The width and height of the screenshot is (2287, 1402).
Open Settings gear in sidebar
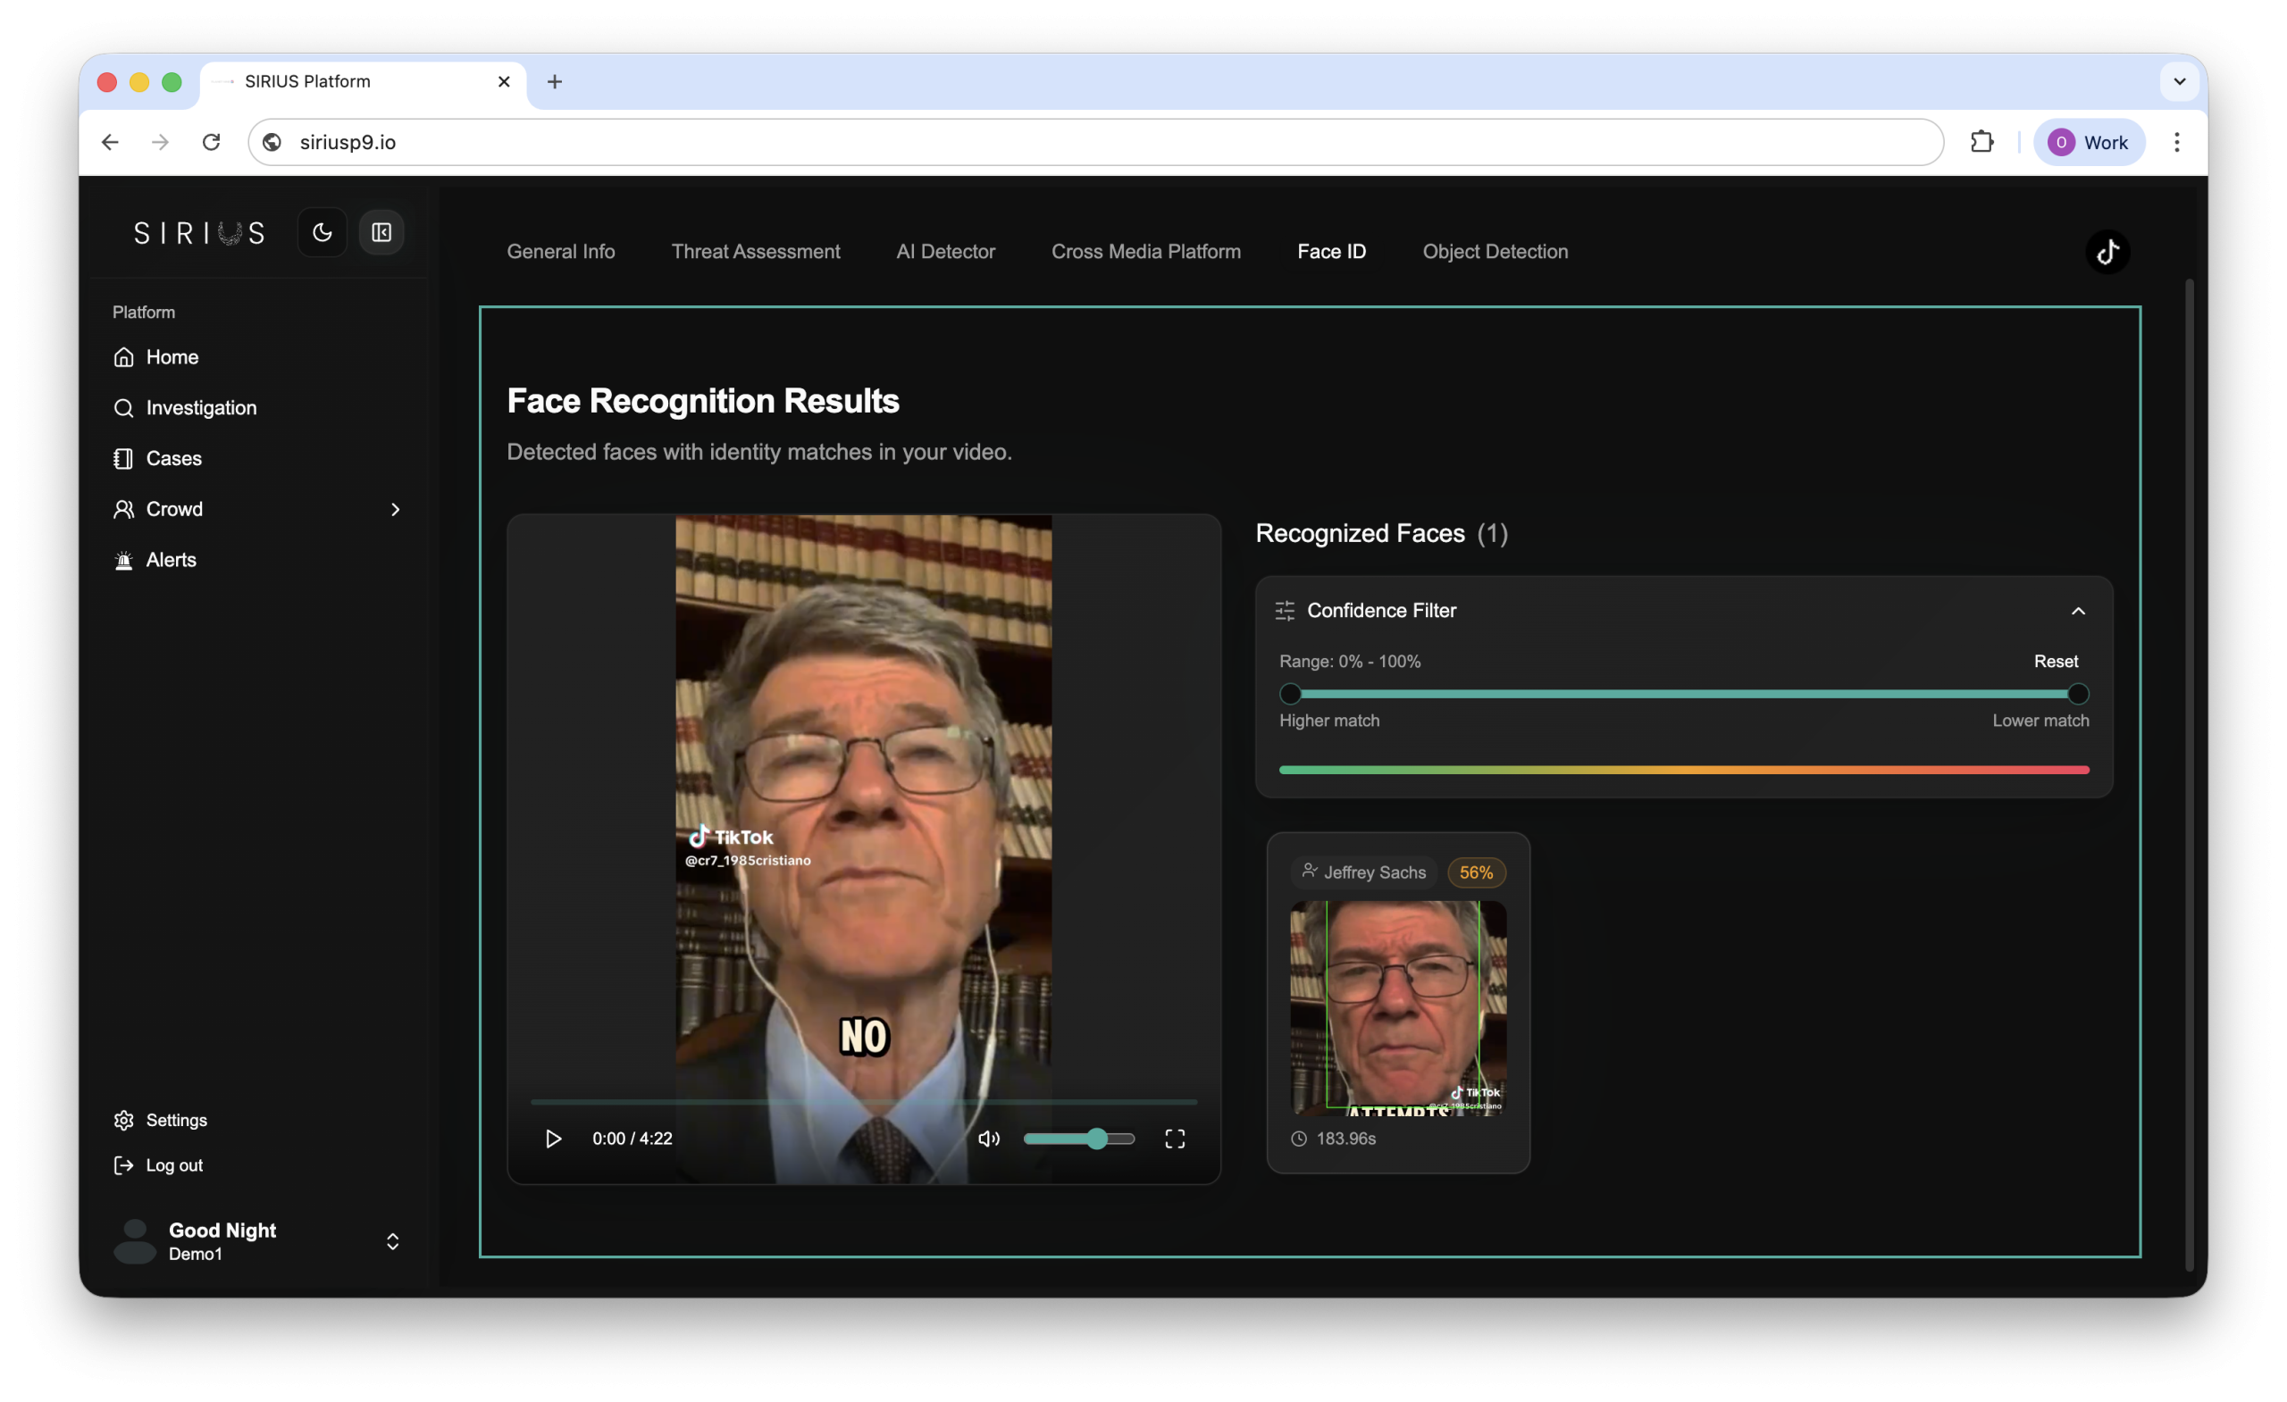tap(175, 1120)
